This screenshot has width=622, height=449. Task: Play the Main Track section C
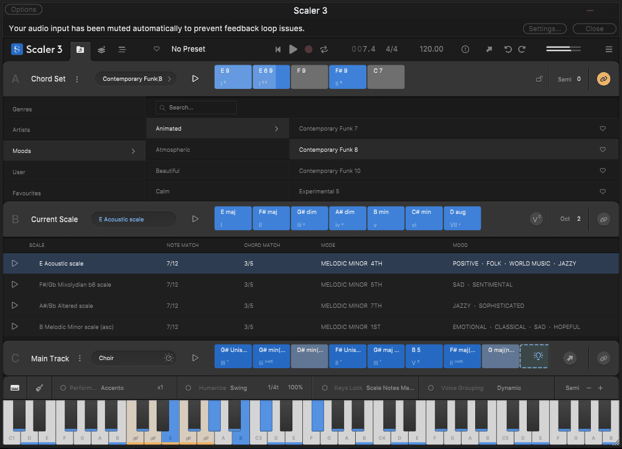pos(195,358)
